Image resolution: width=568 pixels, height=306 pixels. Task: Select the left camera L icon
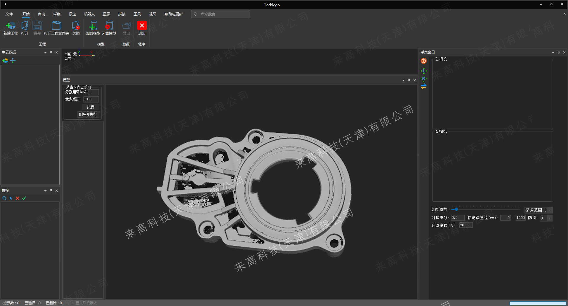(x=424, y=71)
